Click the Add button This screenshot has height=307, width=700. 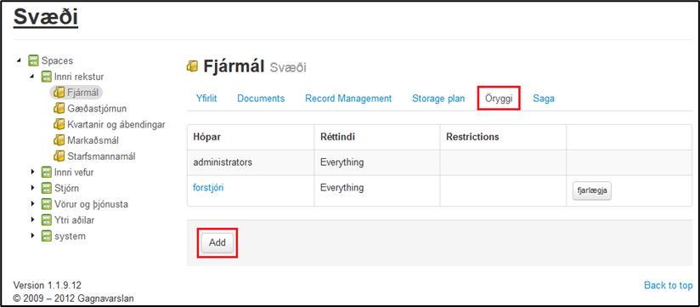pyautogui.click(x=217, y=243)
